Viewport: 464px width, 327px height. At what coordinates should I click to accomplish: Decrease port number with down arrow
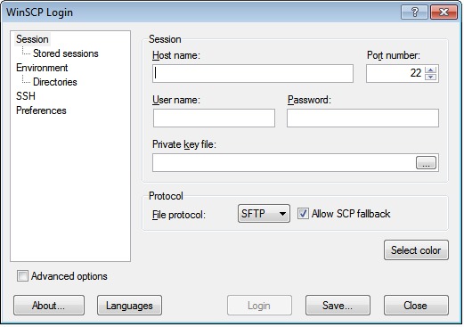pyautogui.click(x=430, y=77)
